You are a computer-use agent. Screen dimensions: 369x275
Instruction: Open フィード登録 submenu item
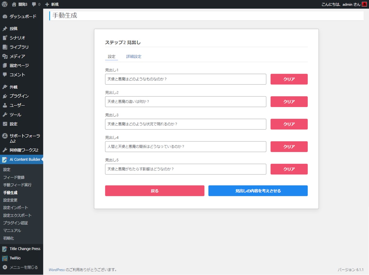pos(14,177)
